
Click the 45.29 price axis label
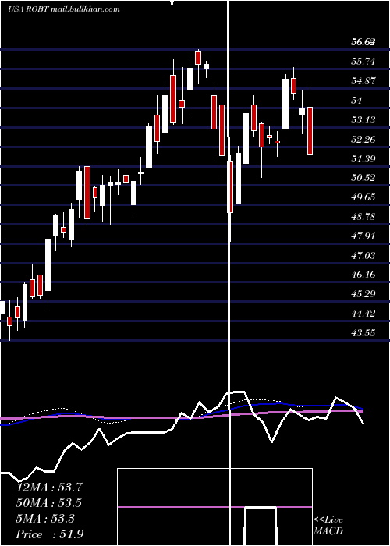click(x=363, y=294)
